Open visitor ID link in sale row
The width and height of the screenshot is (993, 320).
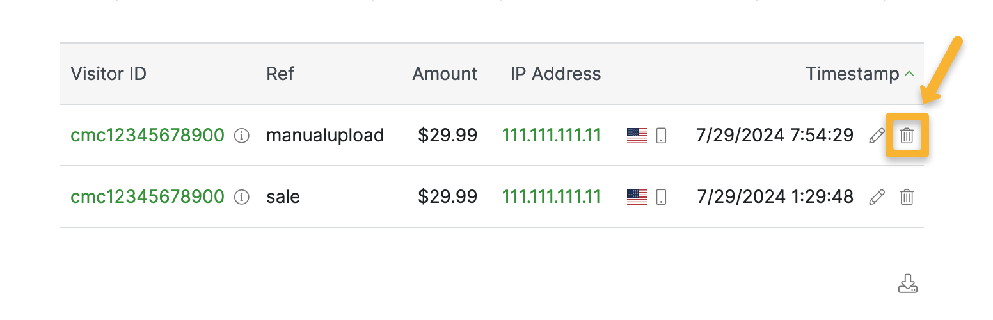(147, 197)
